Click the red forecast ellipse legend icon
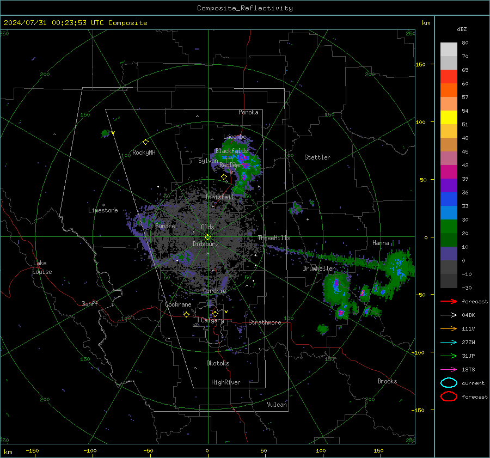490x458 pixels. tap(449, 396)
